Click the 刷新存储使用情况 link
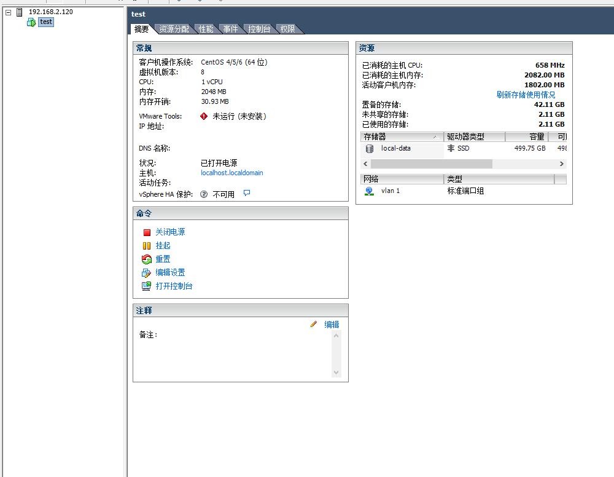This screenshot has height=477, width=614. click(526, 95)
